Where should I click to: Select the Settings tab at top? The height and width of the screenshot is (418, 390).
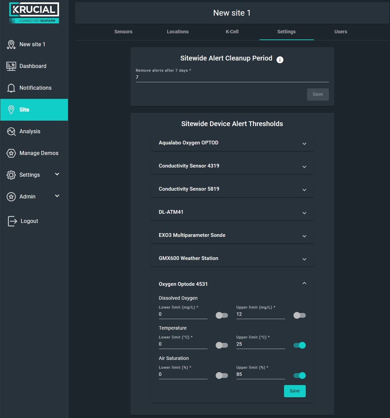286,32
